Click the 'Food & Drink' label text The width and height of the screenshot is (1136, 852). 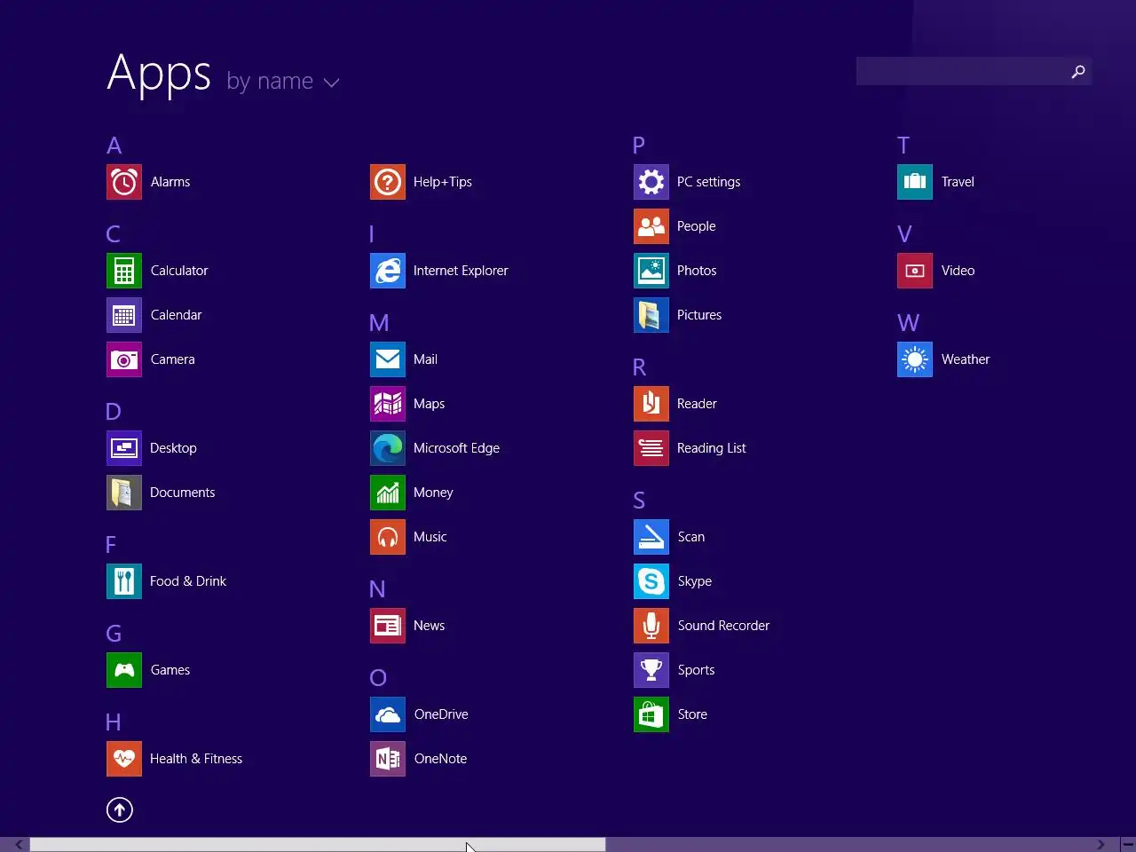(x=188, y=581)
